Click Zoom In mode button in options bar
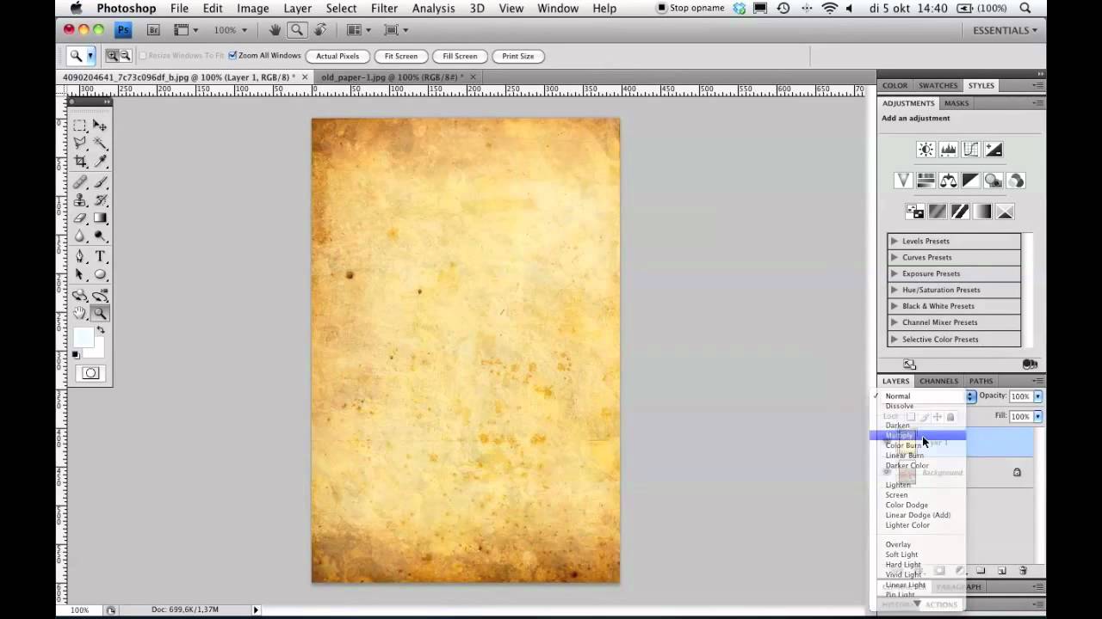 (112, 56)
